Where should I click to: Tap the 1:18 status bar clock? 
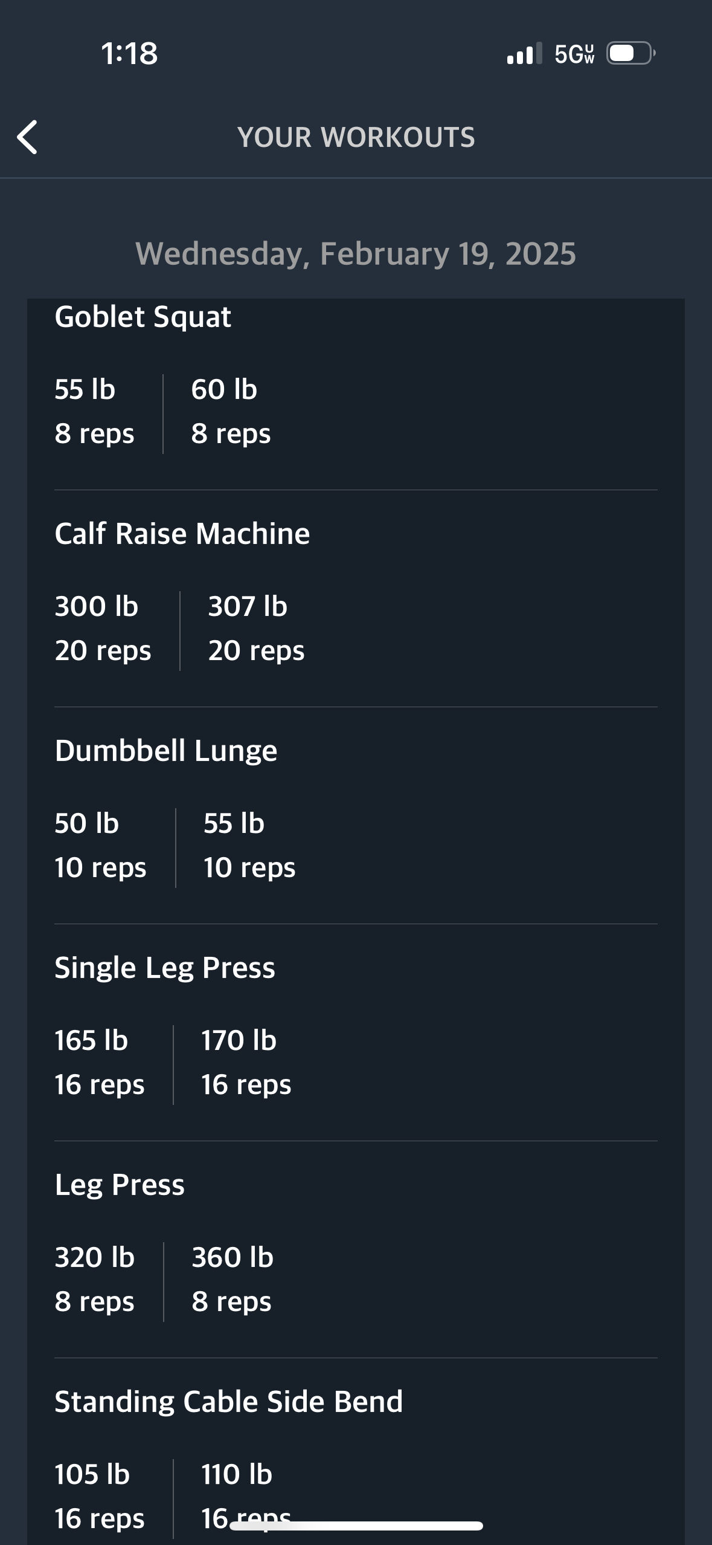point(129,54)
